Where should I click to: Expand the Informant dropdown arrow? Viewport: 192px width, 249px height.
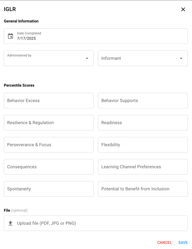pyautogui.click(x=181, y=58)
